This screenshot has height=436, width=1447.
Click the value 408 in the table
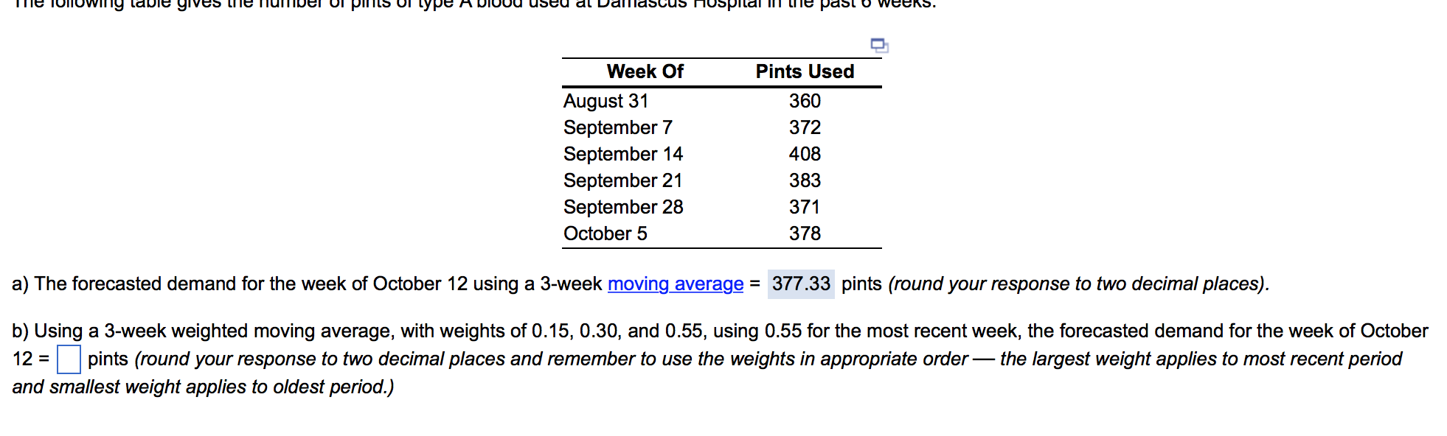[x=804, y=154]
